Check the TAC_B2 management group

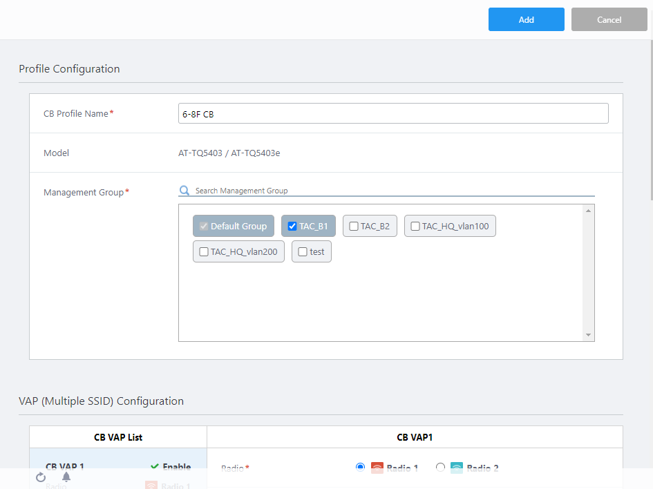tap(354, 227)
